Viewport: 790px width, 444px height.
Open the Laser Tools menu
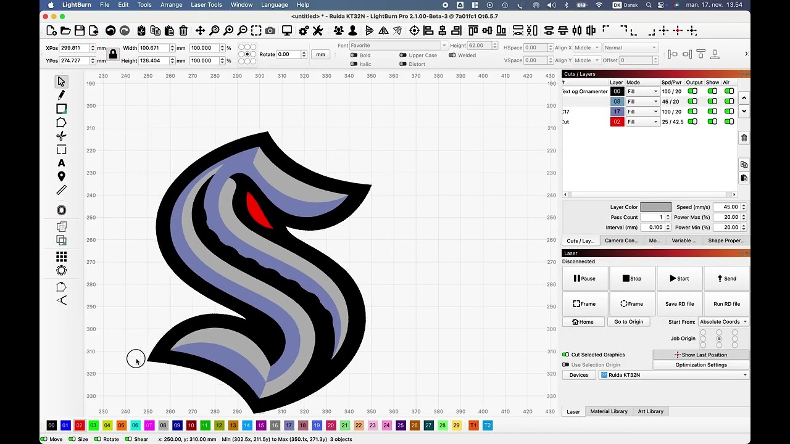(206, 5)
